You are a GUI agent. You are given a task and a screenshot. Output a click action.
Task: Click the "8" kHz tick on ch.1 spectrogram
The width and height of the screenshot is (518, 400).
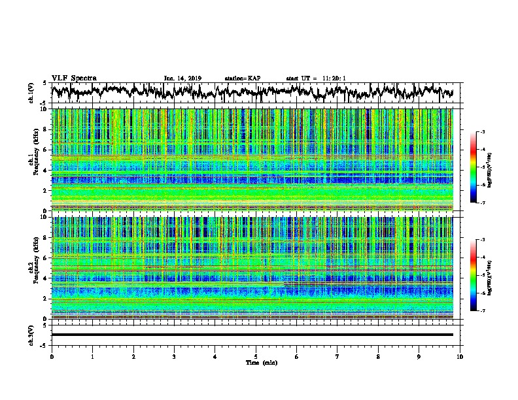coord(45,129)
